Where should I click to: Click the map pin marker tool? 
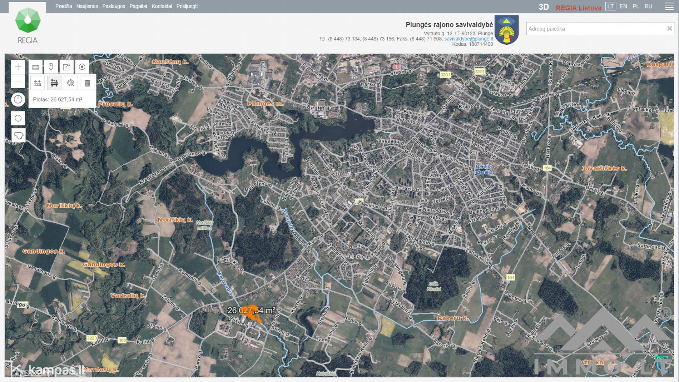(51, 67)
